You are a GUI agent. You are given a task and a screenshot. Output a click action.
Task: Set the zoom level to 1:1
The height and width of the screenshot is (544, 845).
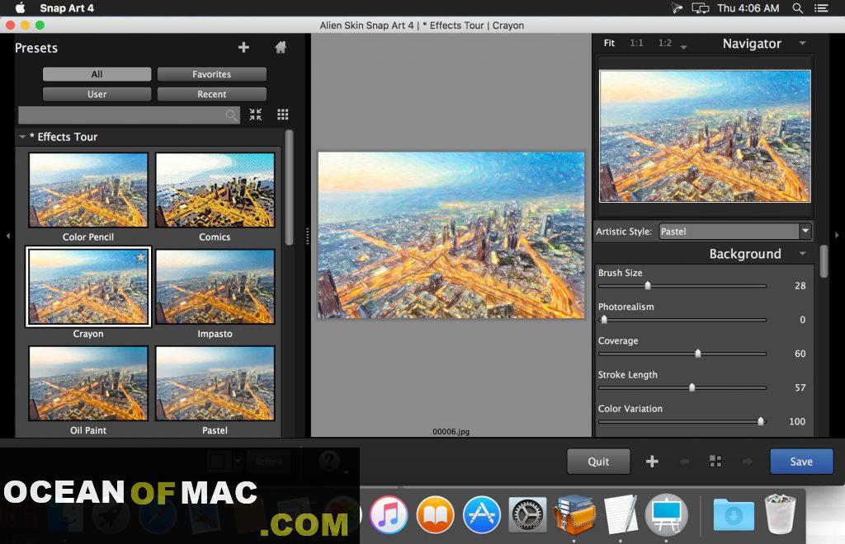click(x=636, y=43)
